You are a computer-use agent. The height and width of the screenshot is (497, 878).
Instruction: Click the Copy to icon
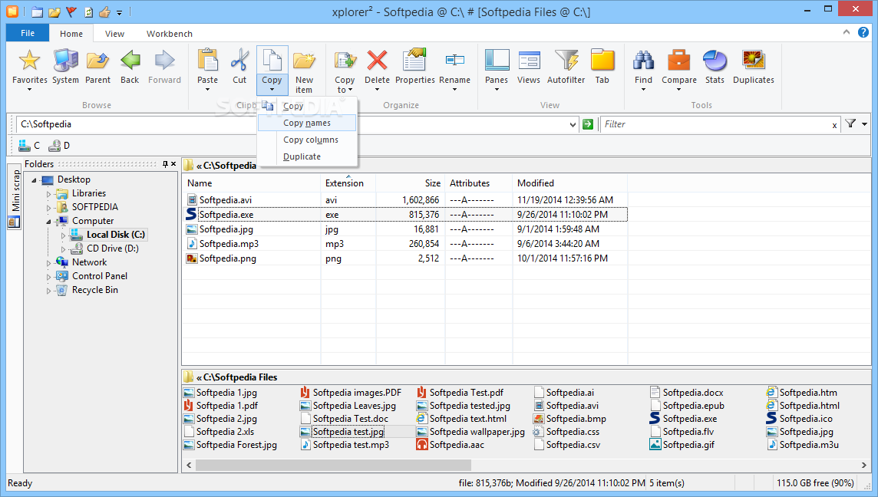345,61
